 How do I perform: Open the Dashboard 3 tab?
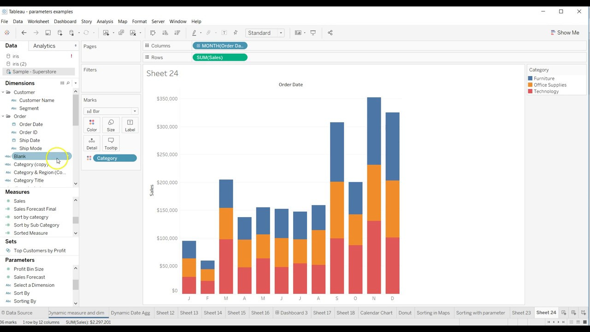pyautogui.click(x=291, y=313)
